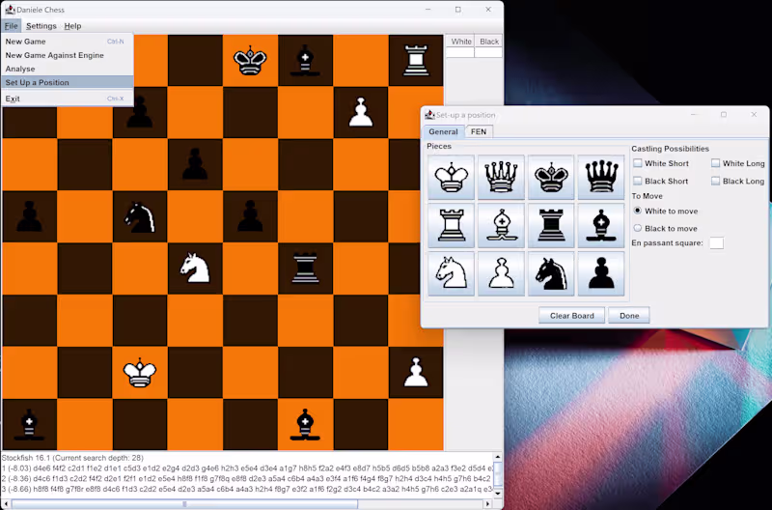Choose the black pawn in Pieces palette
772x510 pixels.
601,273
